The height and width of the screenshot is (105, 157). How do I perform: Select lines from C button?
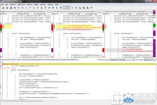(x=57, y=8)
